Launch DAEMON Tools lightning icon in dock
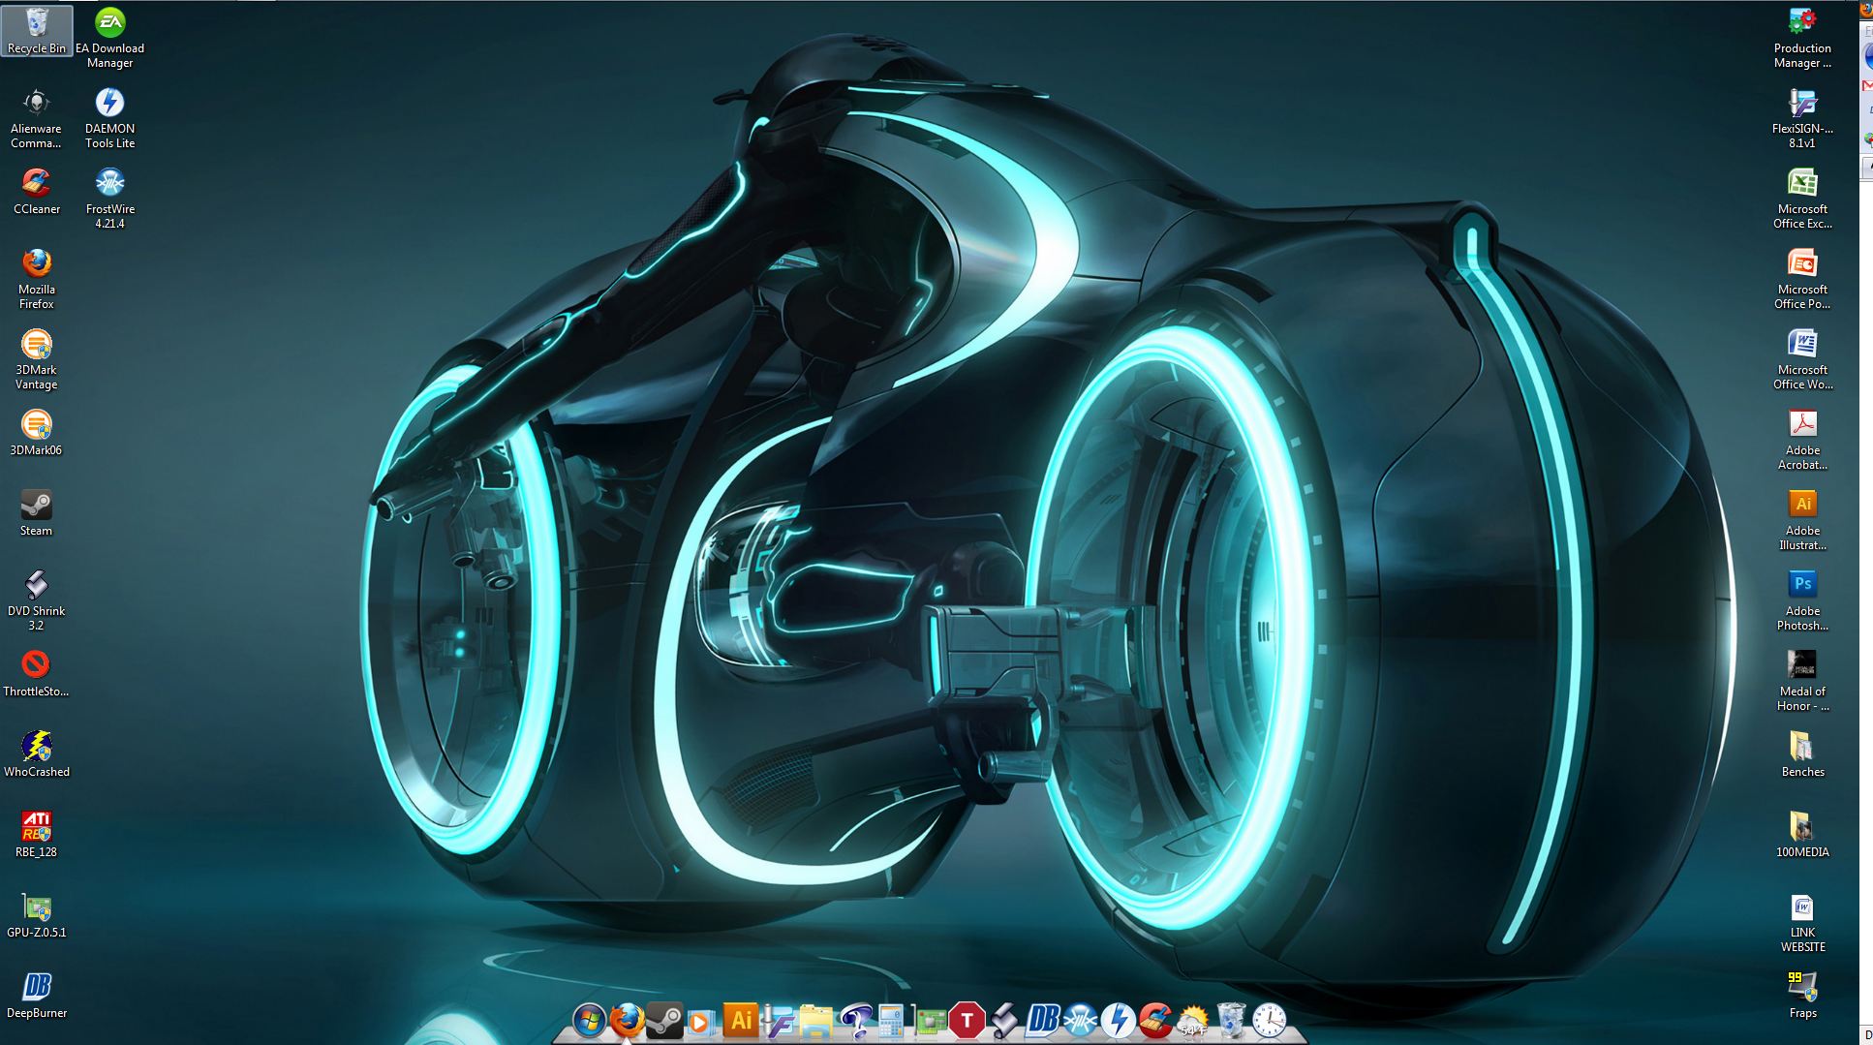 point(1118,1020)
